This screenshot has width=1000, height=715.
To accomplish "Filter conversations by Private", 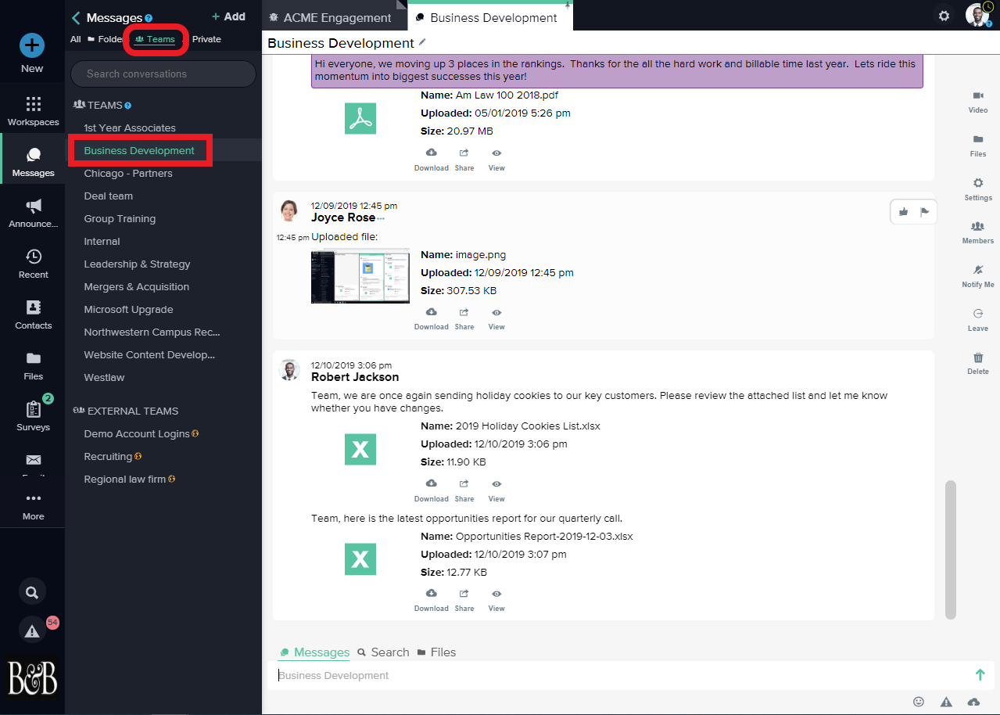I will (x=206, y=39).
